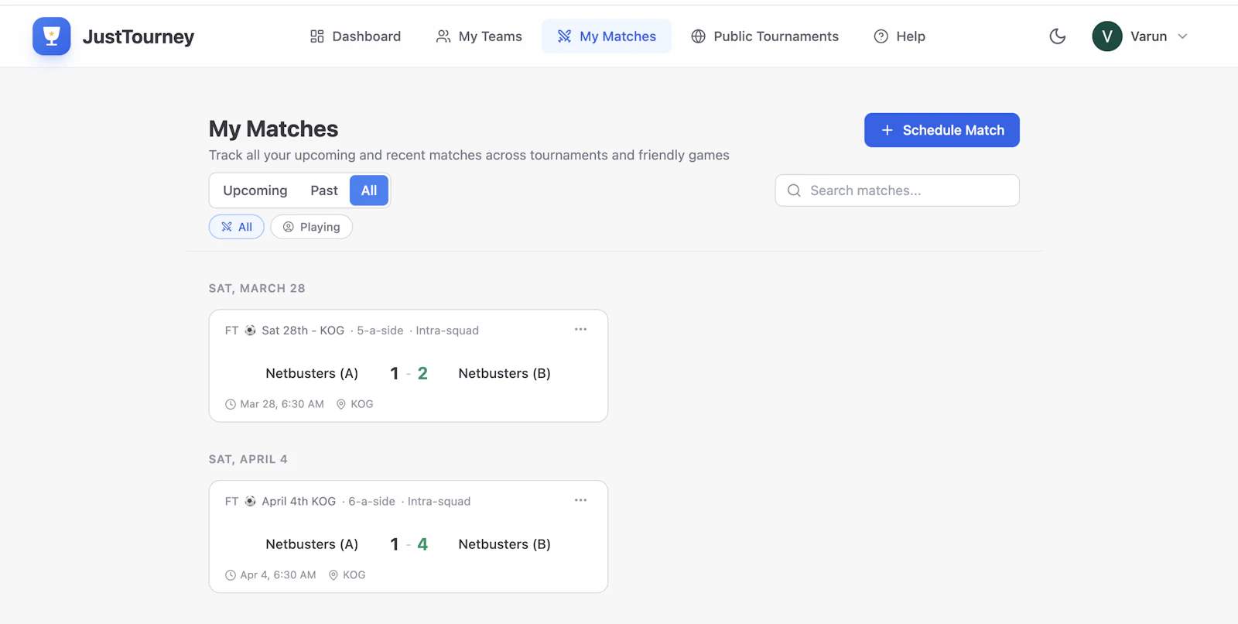Click the location pin icon on Mar 28 match
1238x624 pixels.
340,404
